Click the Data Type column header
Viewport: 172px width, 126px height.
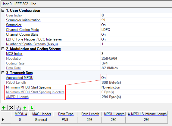[x=66, y=114]
